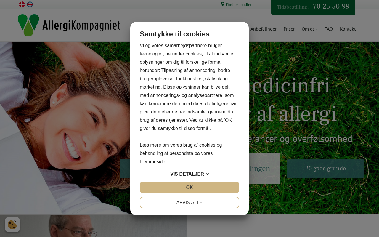
Task: Open the 20 gode grunde button
Action: pos(325,169)
